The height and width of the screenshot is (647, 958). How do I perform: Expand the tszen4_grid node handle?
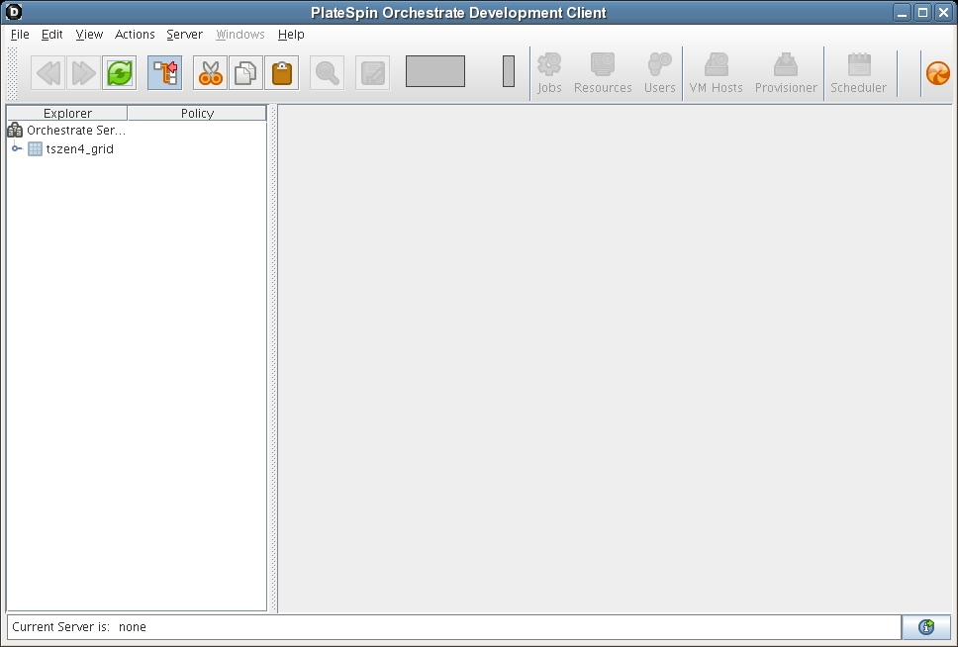pyautogui.click(x=17, y=148)
